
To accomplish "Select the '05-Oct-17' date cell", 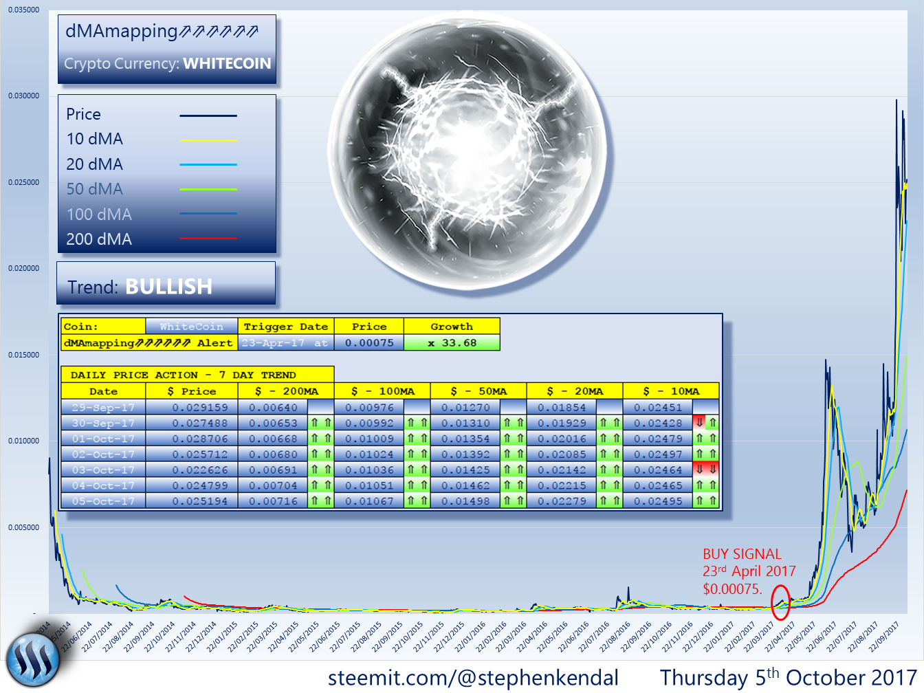I will [x=103, y=501].
